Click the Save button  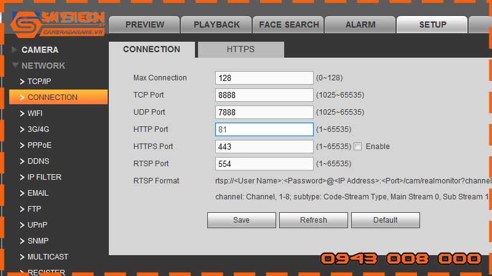tap(241, 220)
